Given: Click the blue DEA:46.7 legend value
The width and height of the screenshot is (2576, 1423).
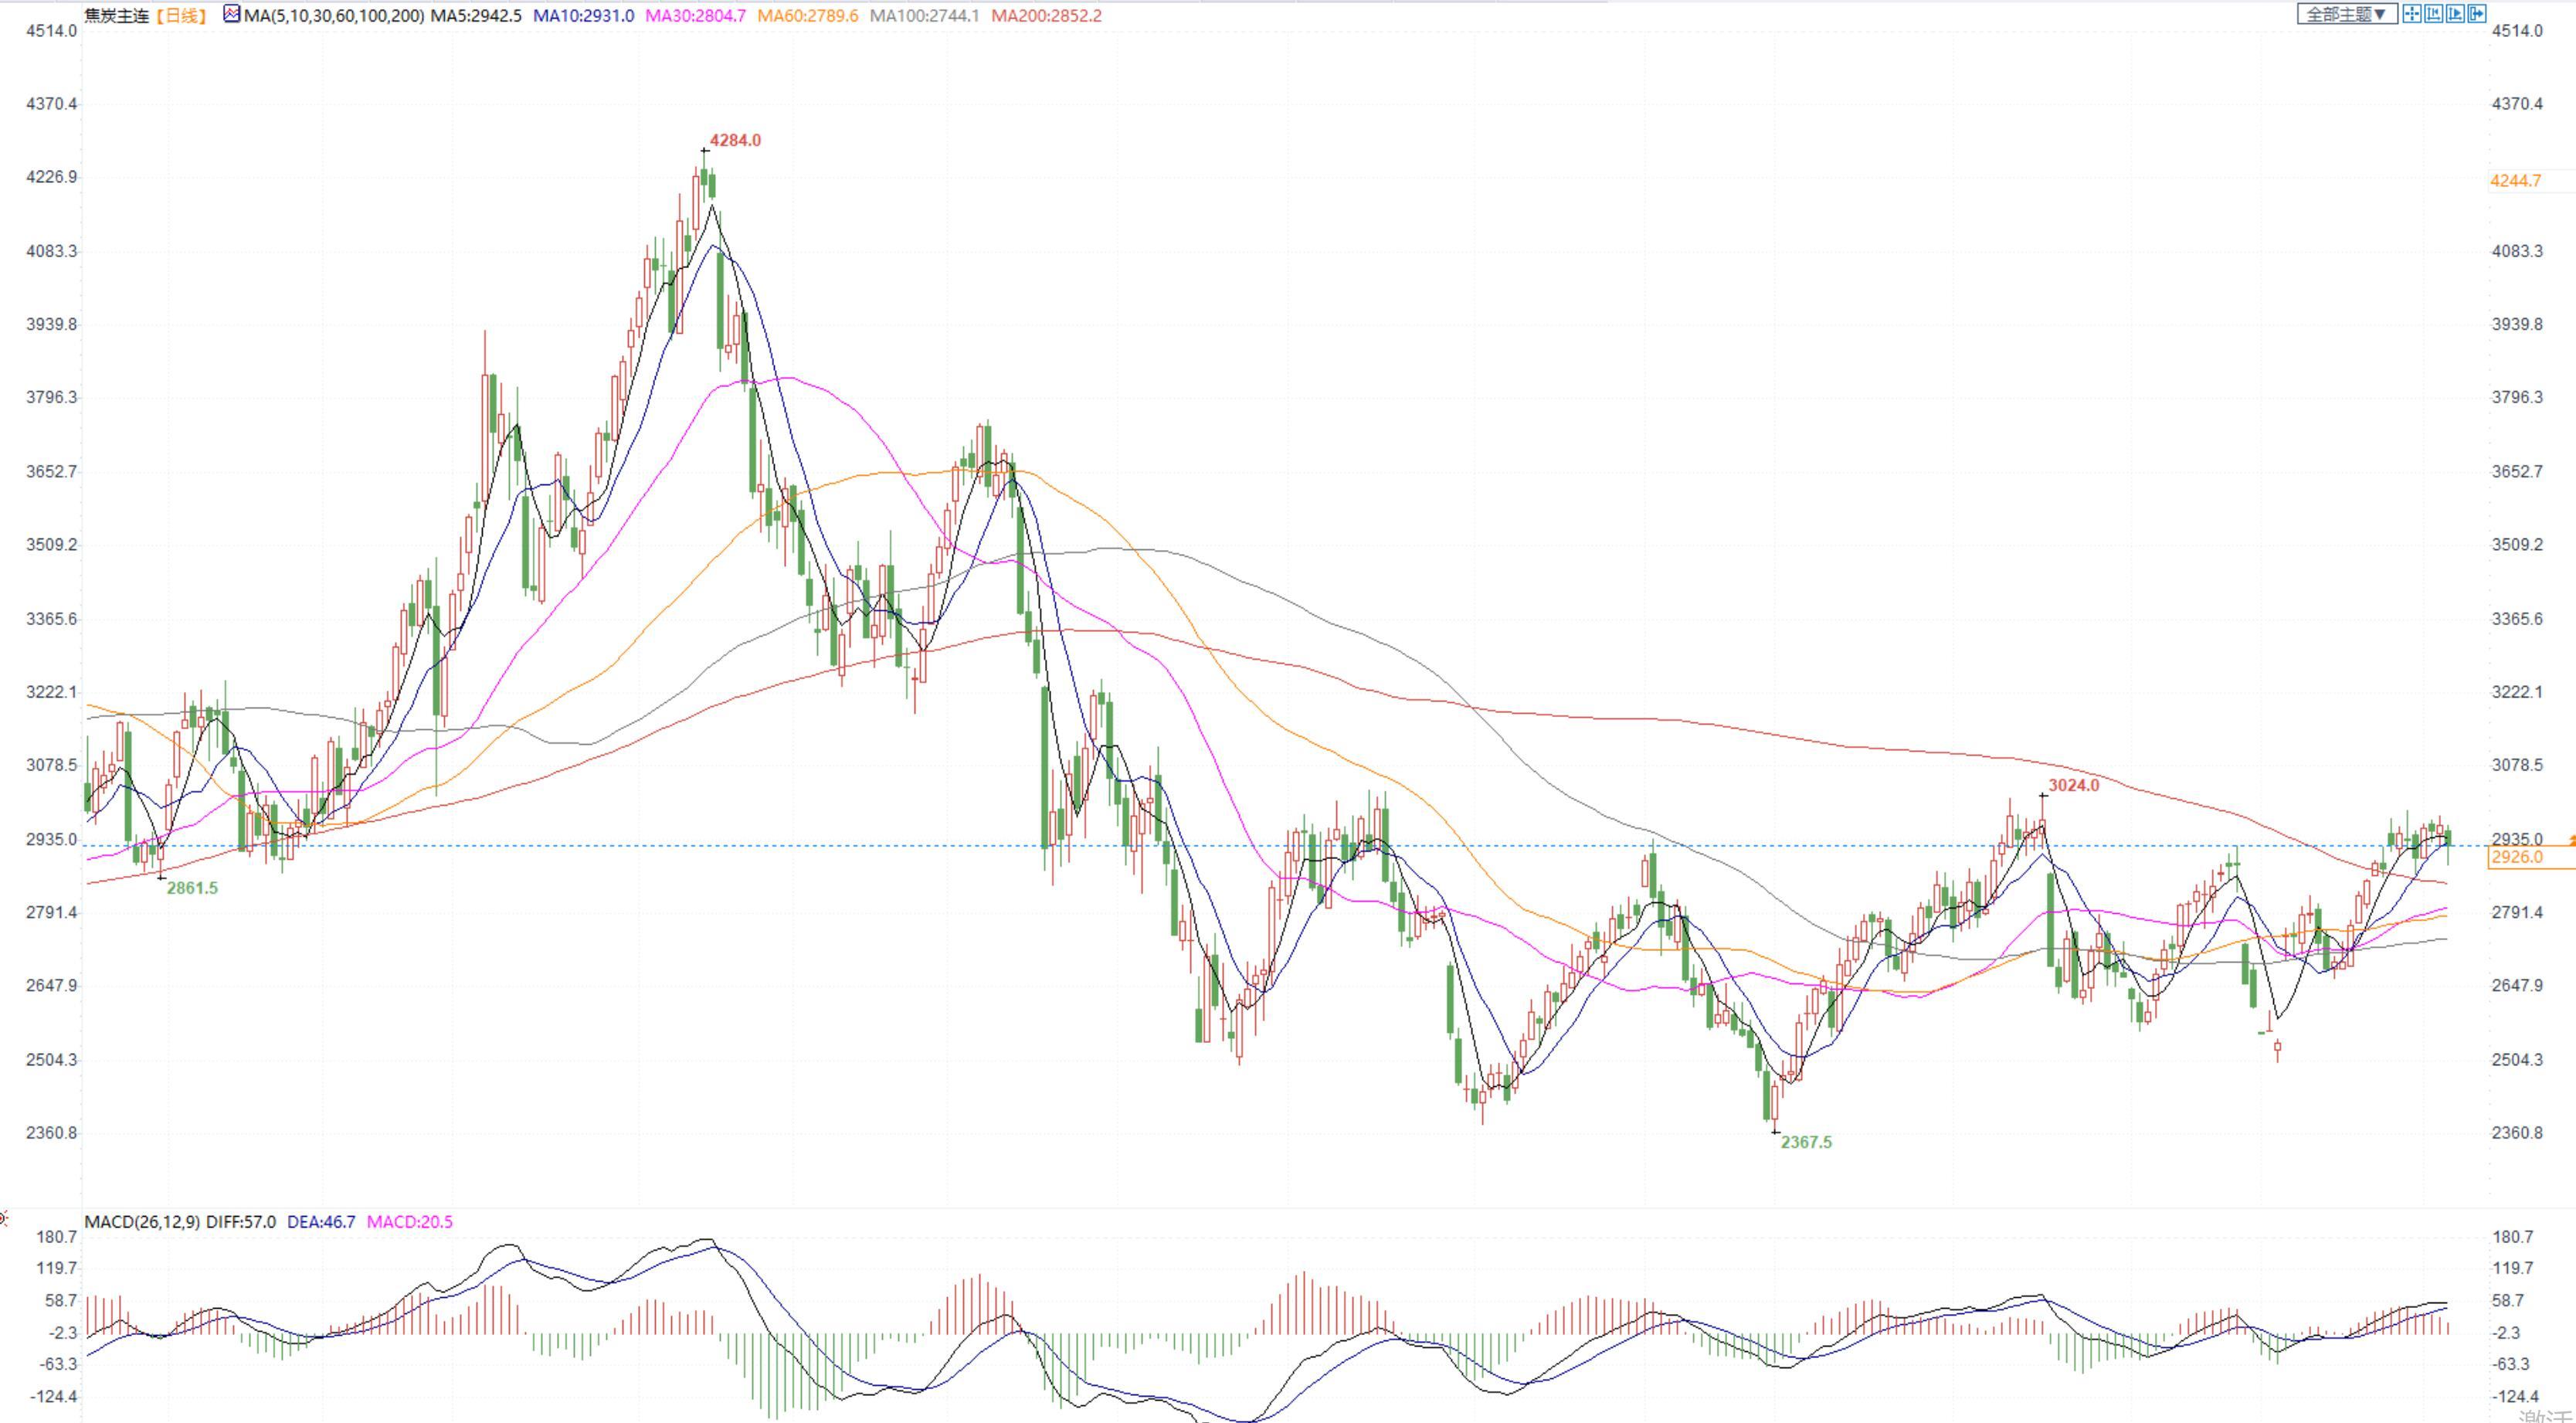Looking at the screenshot, I should click(321, 1222).
